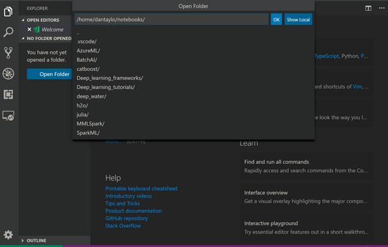Select the .vscode/ folder

(x=194, y=42)
